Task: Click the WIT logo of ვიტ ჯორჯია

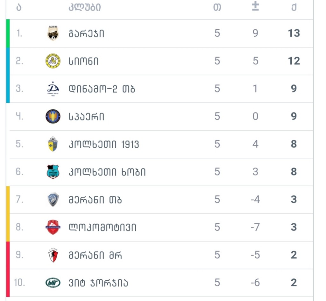Action: [53, 283]
